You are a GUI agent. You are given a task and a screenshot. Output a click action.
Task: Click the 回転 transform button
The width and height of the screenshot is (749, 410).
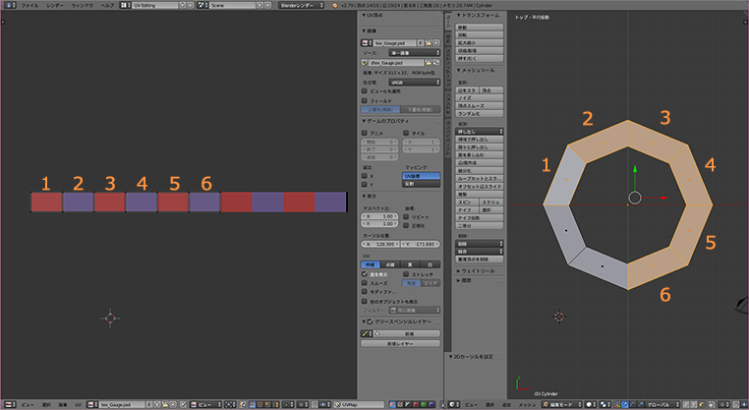480,34
